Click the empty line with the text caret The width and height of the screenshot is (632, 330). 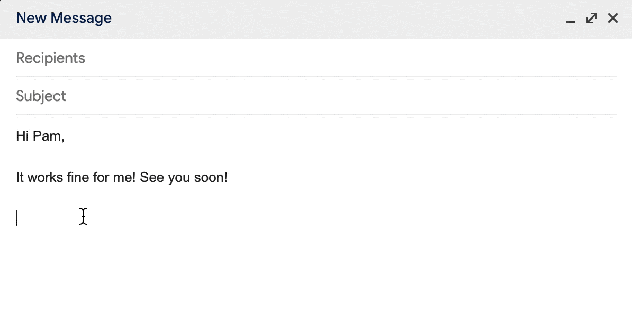pyautogui.click(x=159, y=218)
